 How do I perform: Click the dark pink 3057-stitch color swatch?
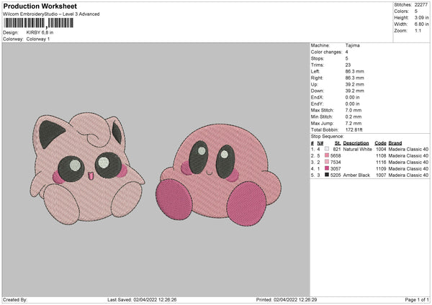(328, 169)
